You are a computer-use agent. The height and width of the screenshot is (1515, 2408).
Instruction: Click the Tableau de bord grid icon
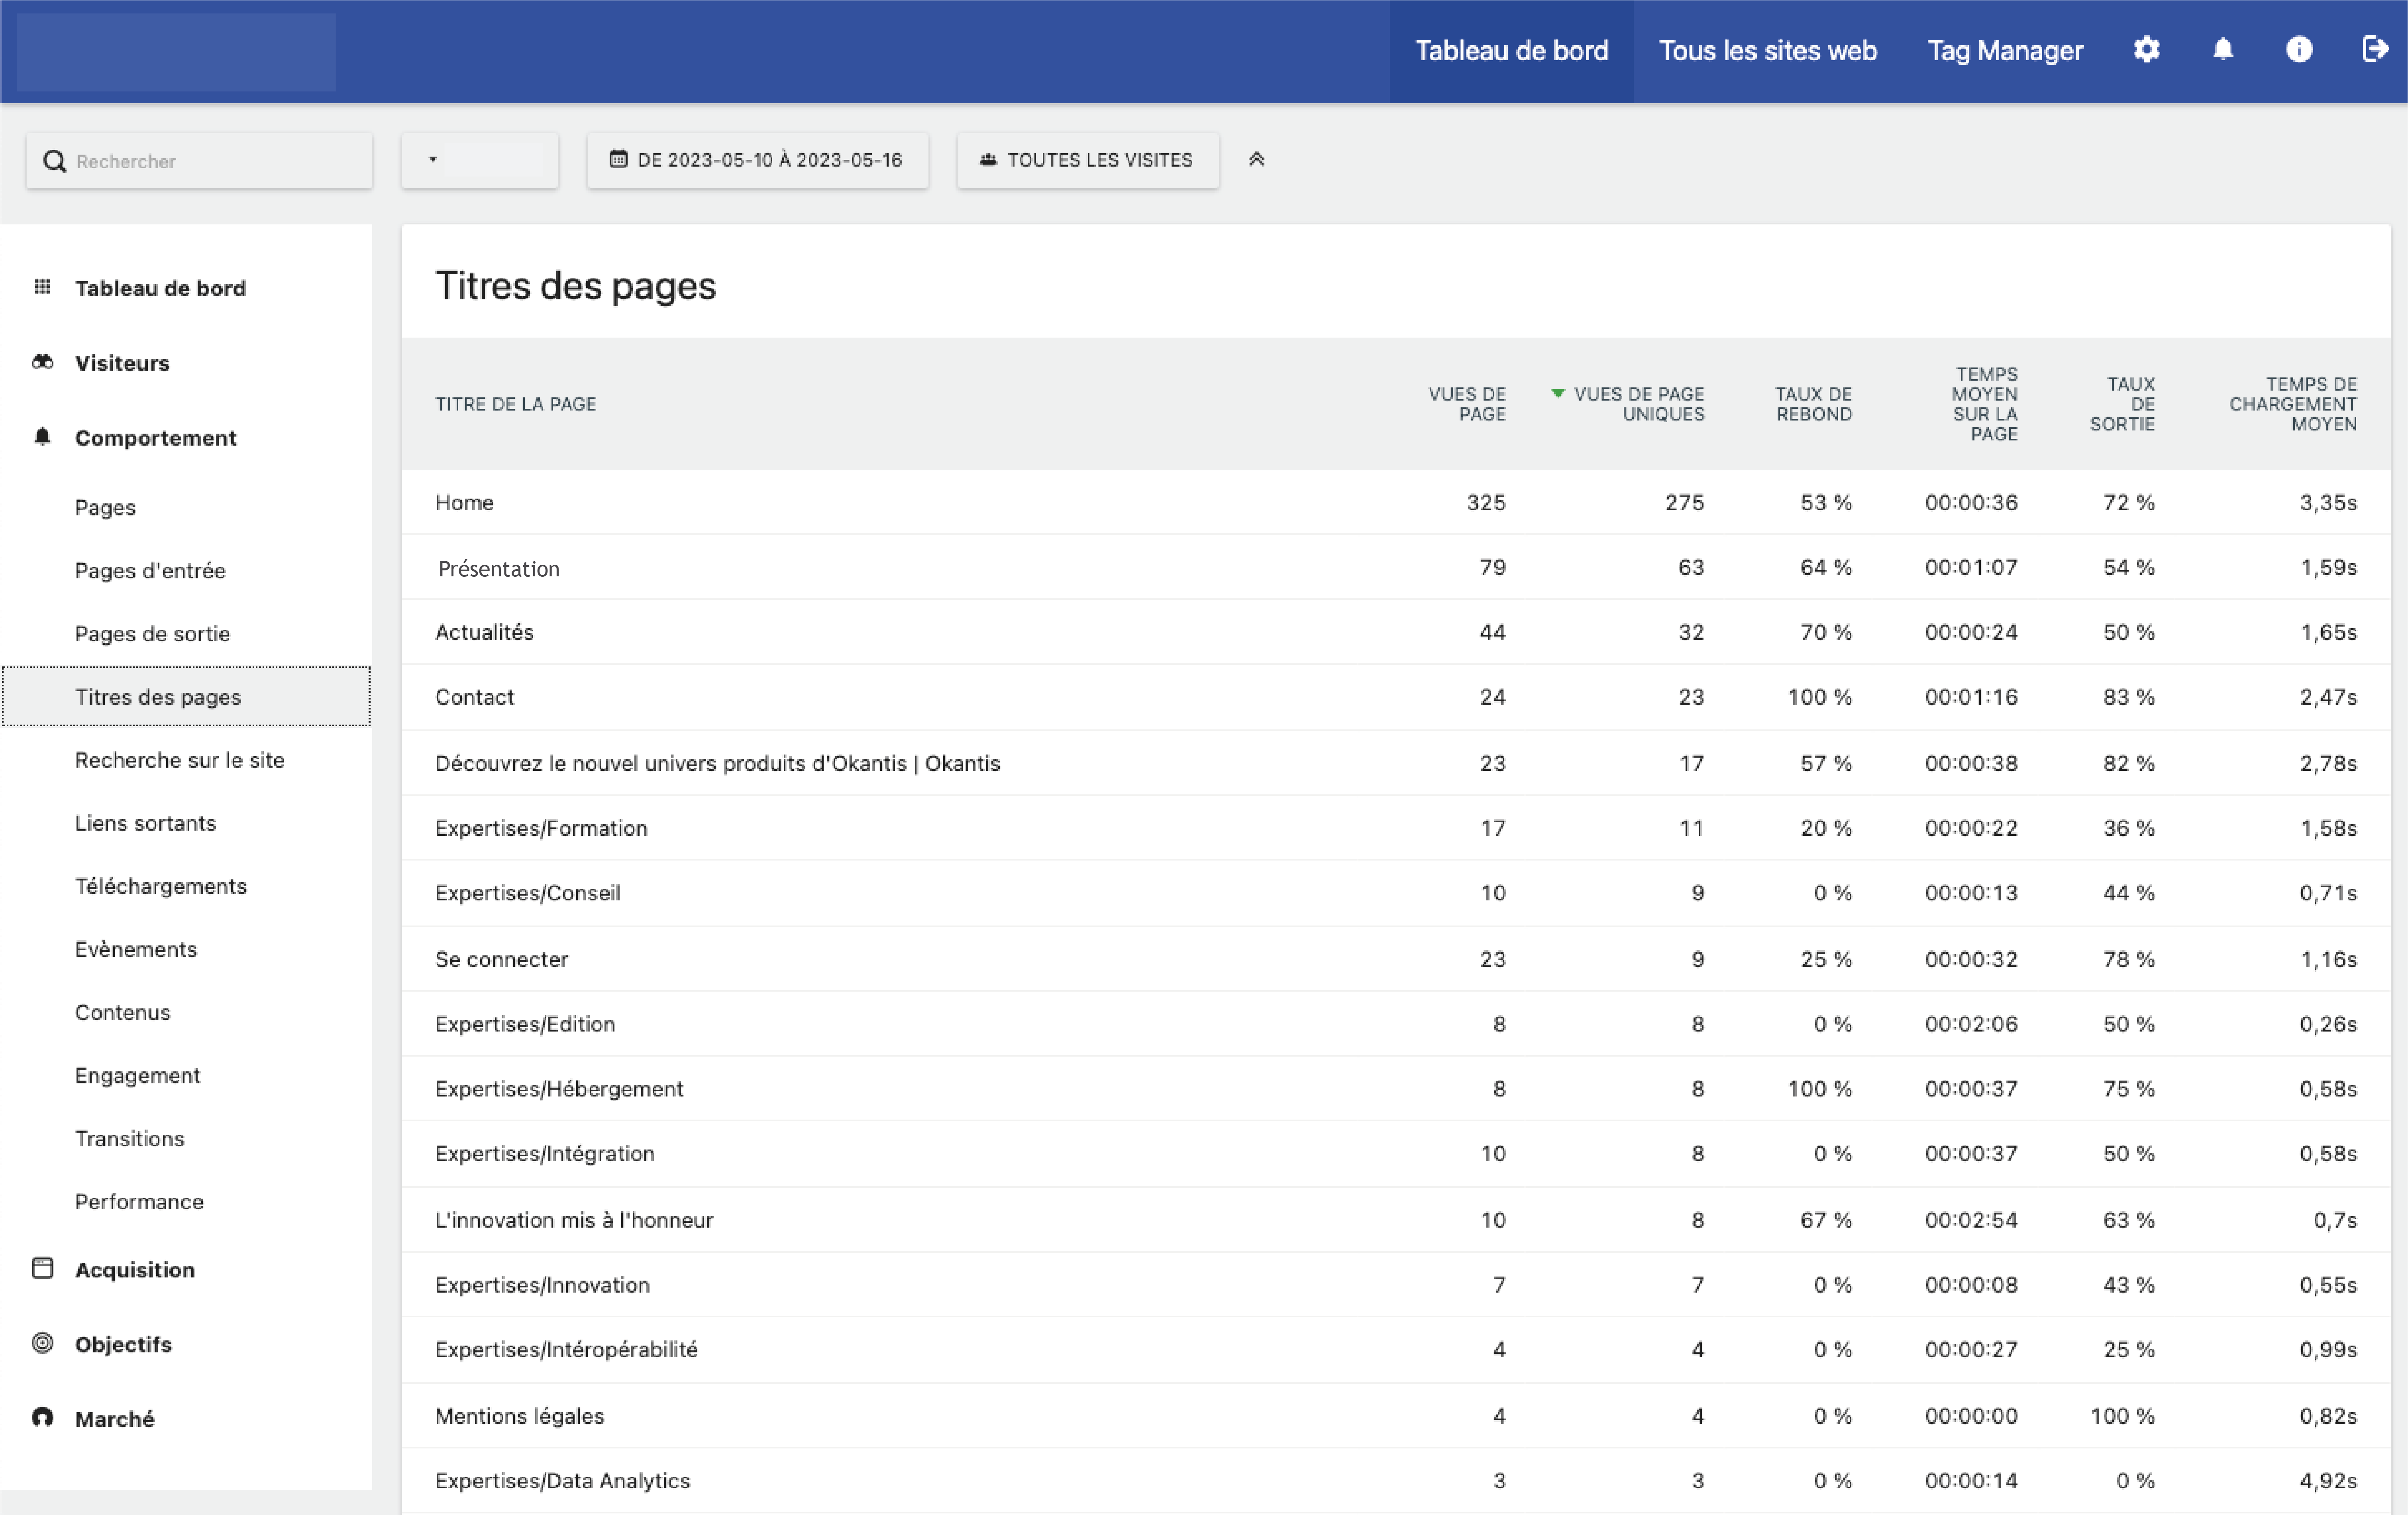pyautogui.click(x=42, y=287)
